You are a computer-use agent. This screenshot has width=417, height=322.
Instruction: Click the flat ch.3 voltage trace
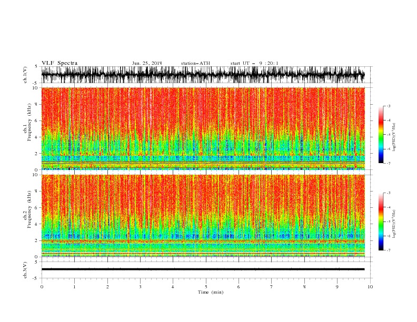[x=203, y=269]
